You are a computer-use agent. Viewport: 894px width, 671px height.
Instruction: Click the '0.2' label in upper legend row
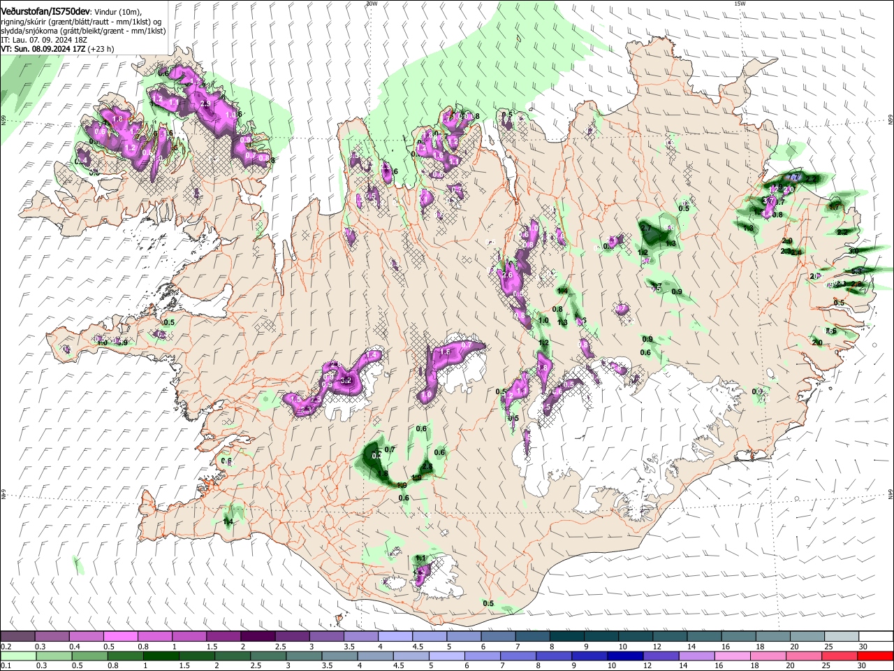pyautogui.click(x=6, y=647)
